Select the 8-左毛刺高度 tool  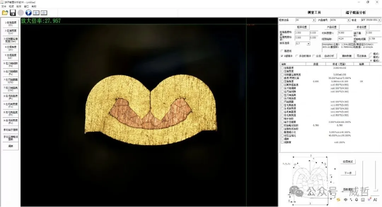coord(11,97)
